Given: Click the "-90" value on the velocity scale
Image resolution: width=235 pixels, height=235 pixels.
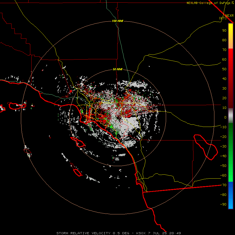Looking at the screenshot, I should click(223, 204).
